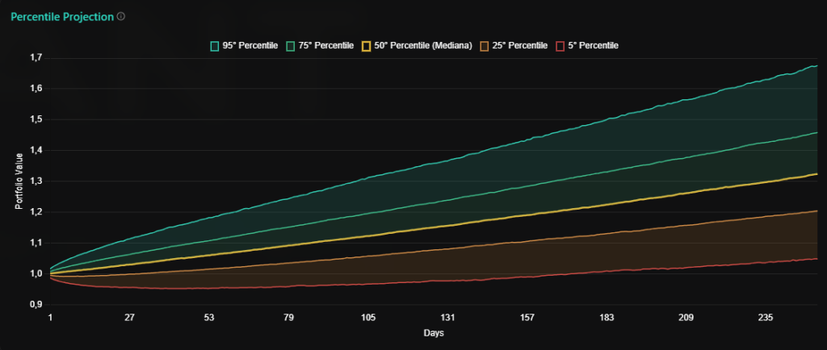Screen dimensions: 827x350
Task: Toggle the 50° Percentile (Mediana) legend label
Action: pyautogui.click(x=424, y=46)
